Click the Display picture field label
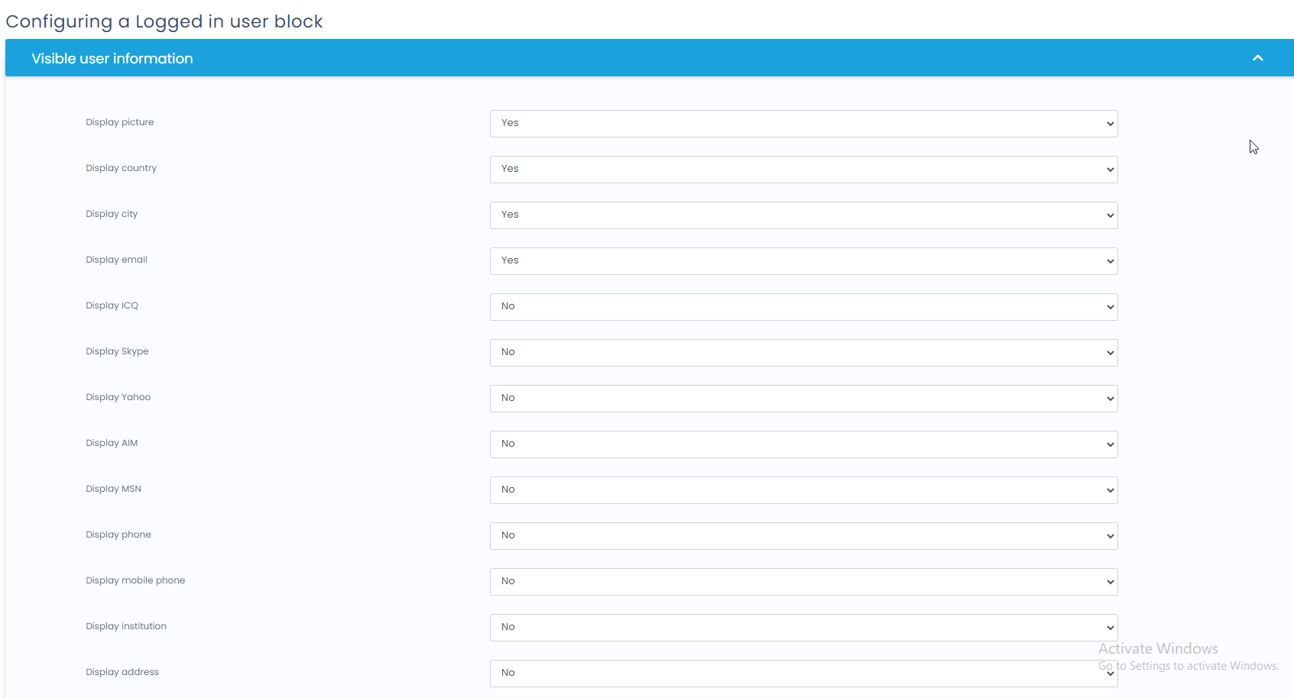Image resolution: width=1294 pixels, height=698 pixels. [x=120, y=122]
